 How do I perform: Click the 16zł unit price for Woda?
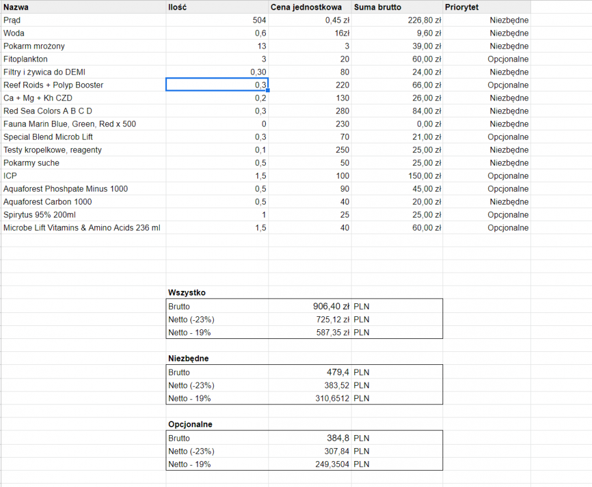coord(310,33)
